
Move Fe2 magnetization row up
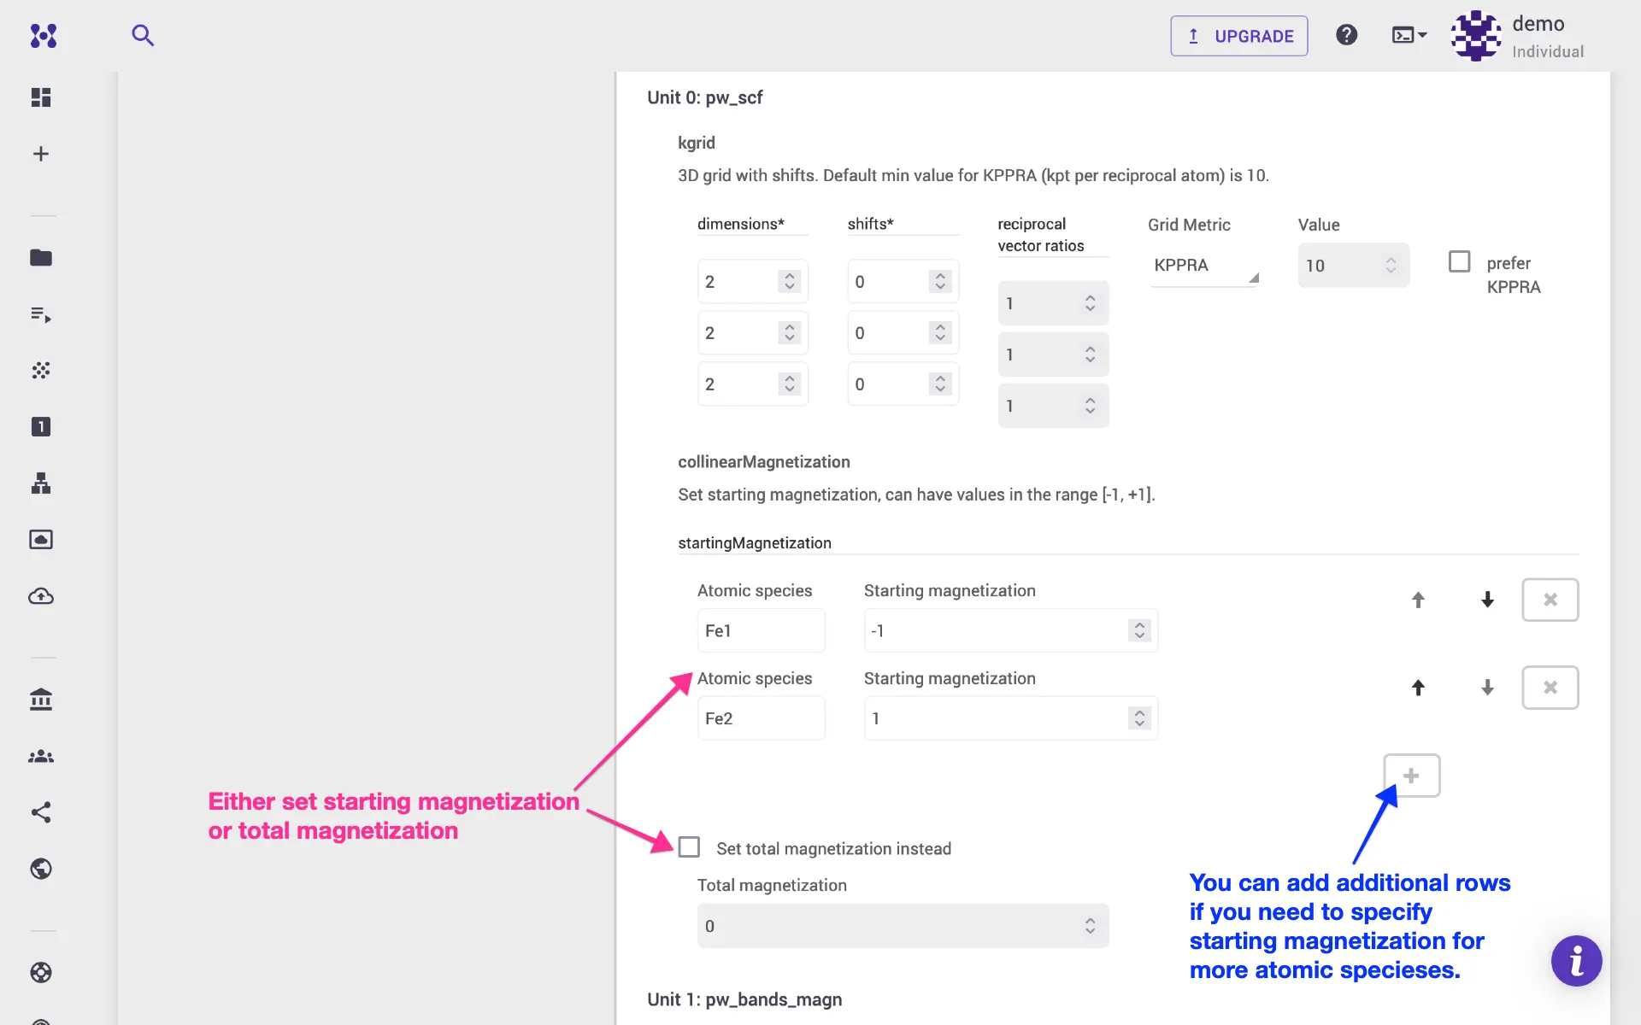tap(1418, 688)
